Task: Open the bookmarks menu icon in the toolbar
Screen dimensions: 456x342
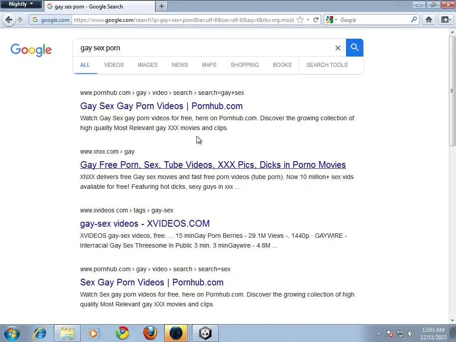Action: tap(446, 20)
